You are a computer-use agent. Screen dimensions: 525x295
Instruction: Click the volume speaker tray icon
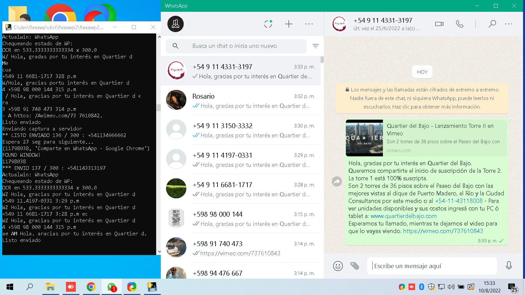[x=451, y=287]
